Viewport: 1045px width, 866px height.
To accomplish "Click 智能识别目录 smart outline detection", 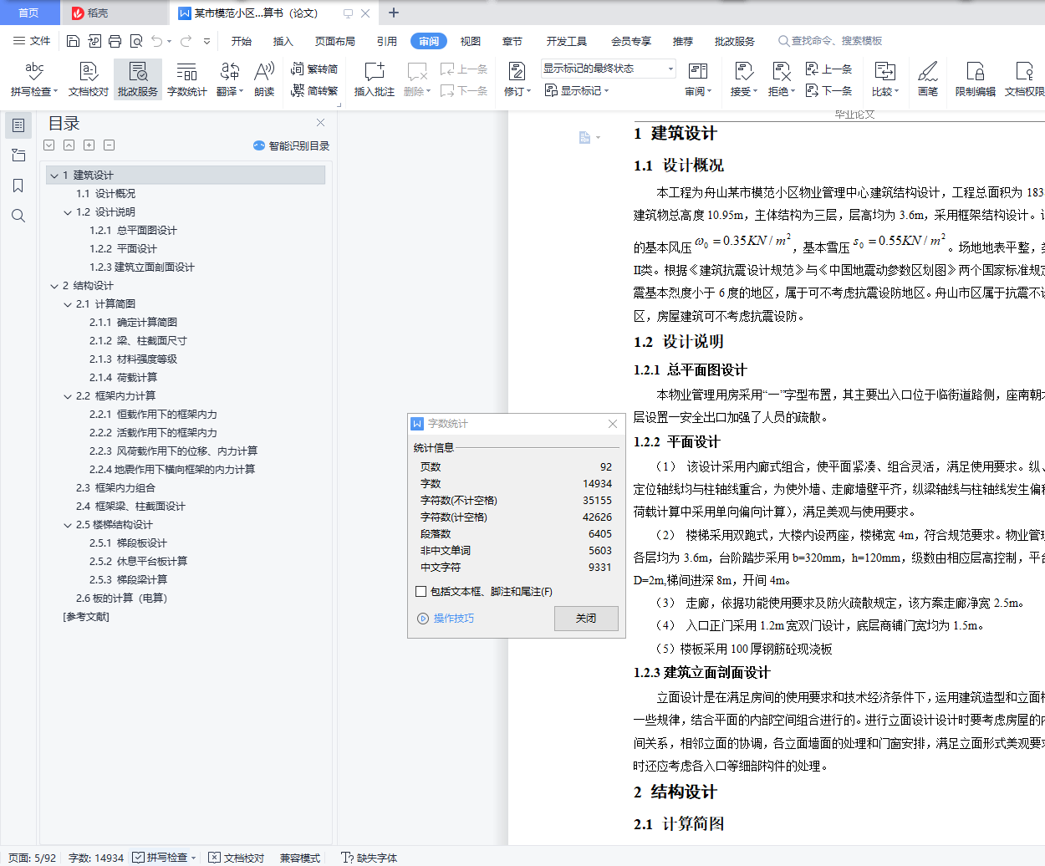I will click(x=291, y=145).
